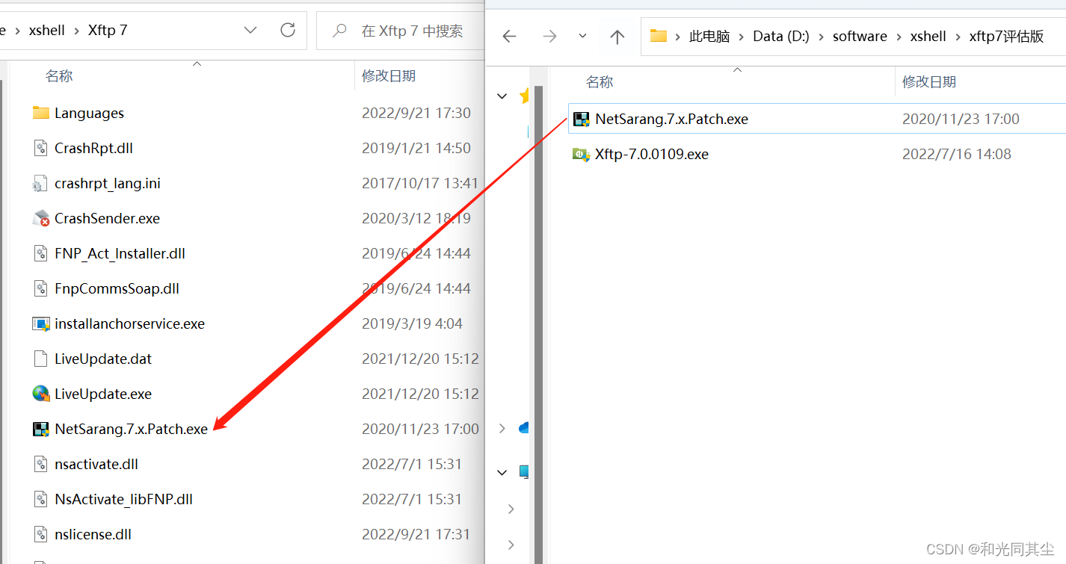Open recent locations dropdown in right window
Viewport: 1066px width, 564px height.
(x=582, y=36)
